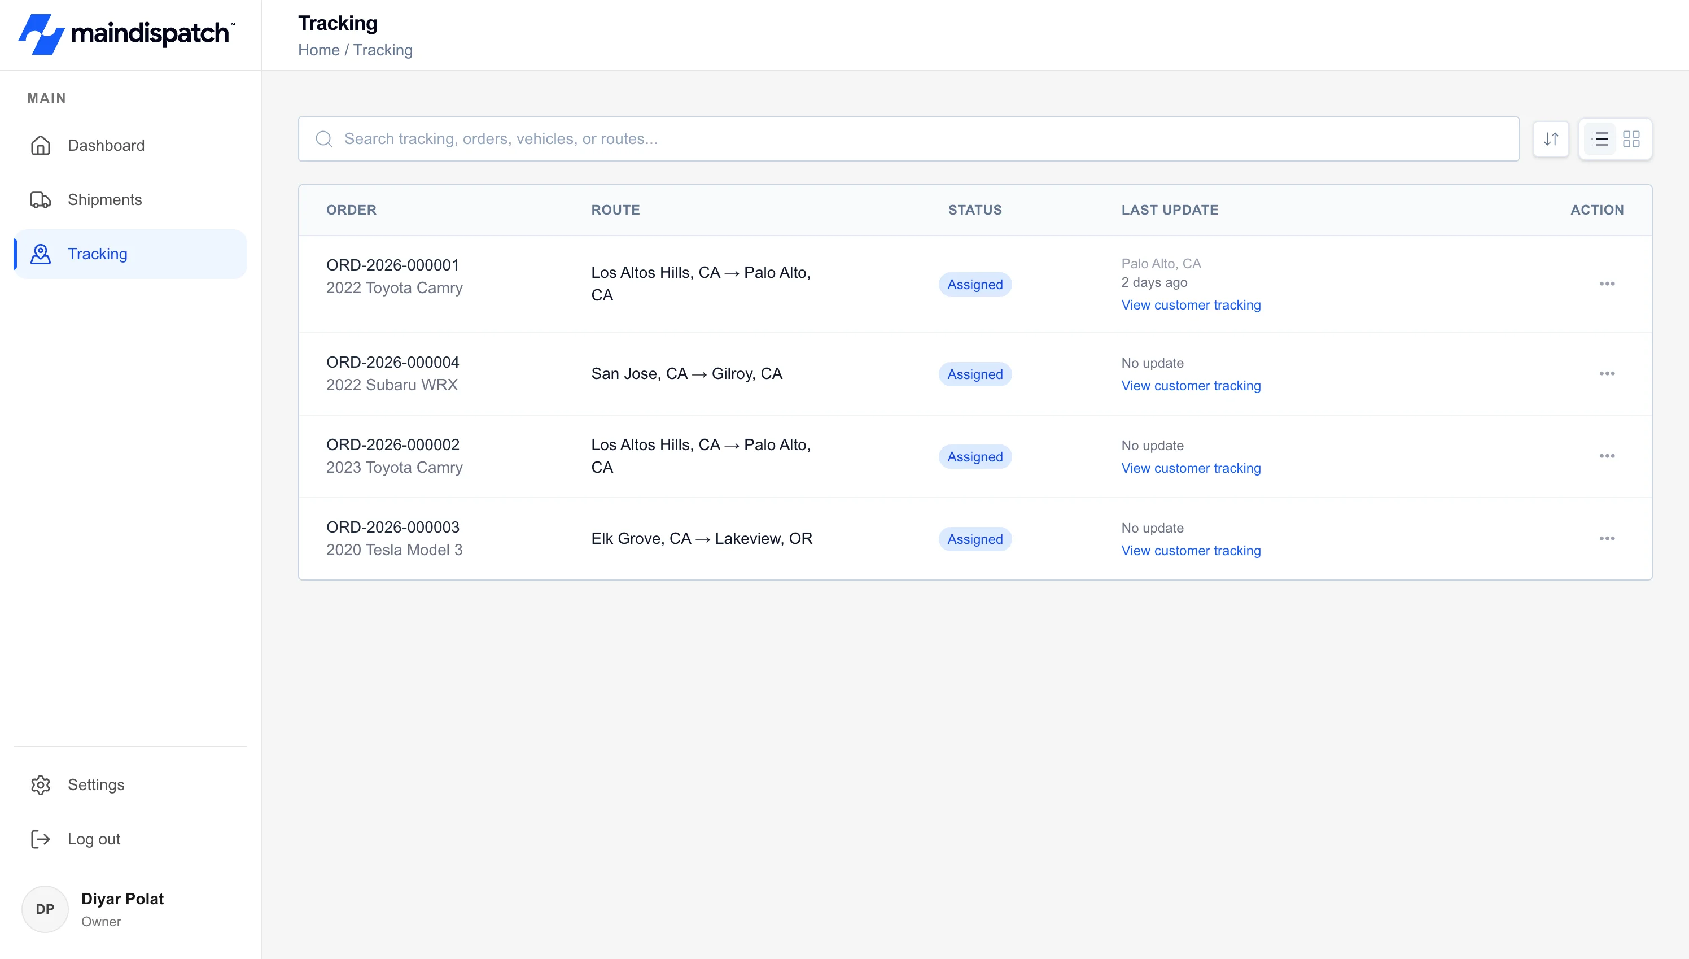This screenshot has width=1689, height=959.
Task: Click the ROUTE column header
Action: pyautogui.click(x=615, y=210)
